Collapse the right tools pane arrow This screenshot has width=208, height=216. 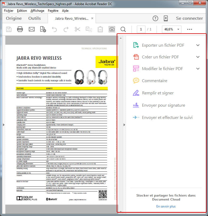pos(124,125)
